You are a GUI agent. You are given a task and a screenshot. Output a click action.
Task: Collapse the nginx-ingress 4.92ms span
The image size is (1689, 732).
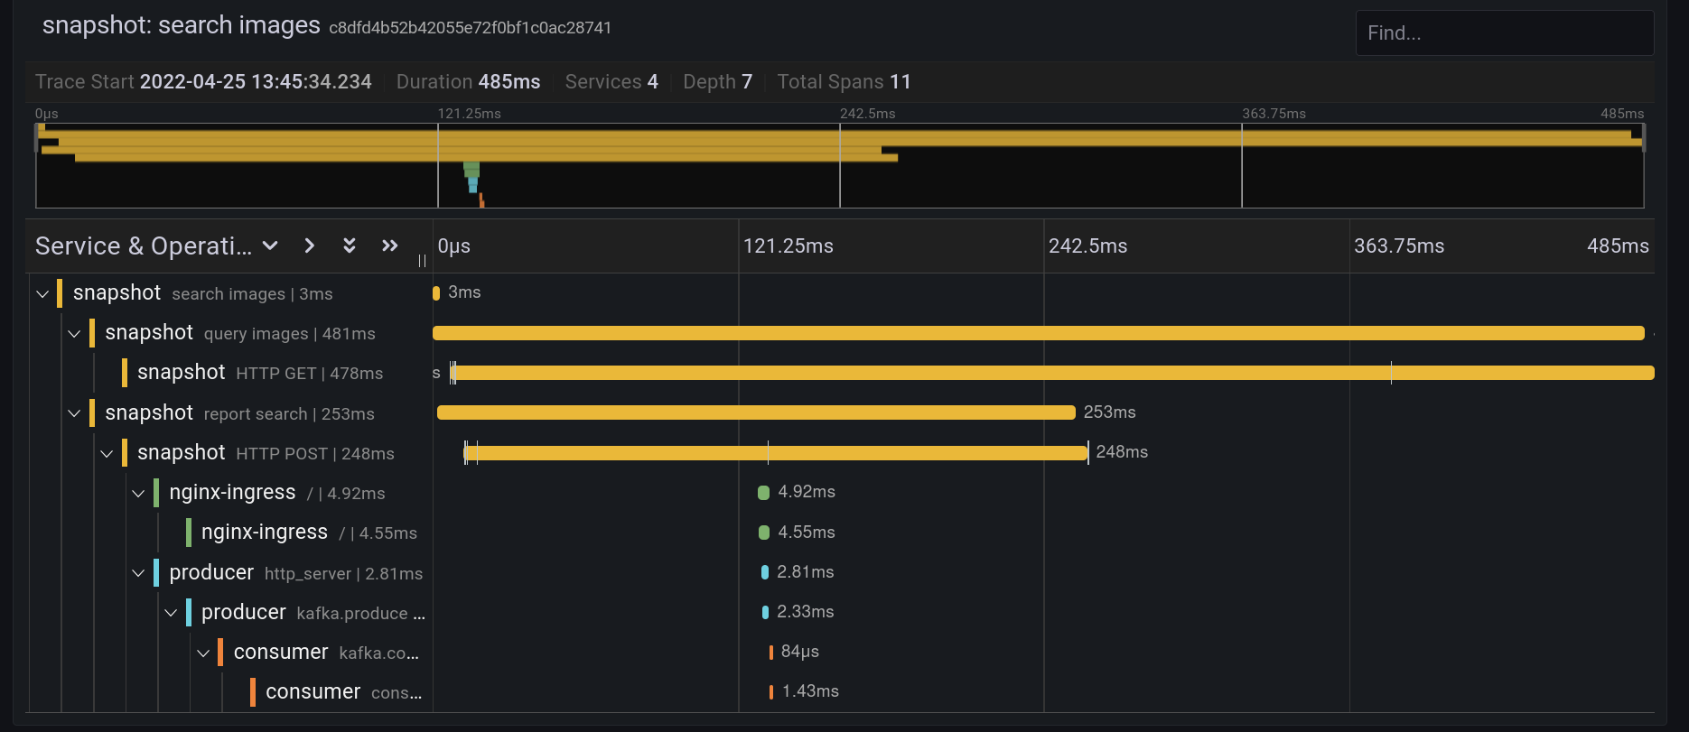pos(138,493)
